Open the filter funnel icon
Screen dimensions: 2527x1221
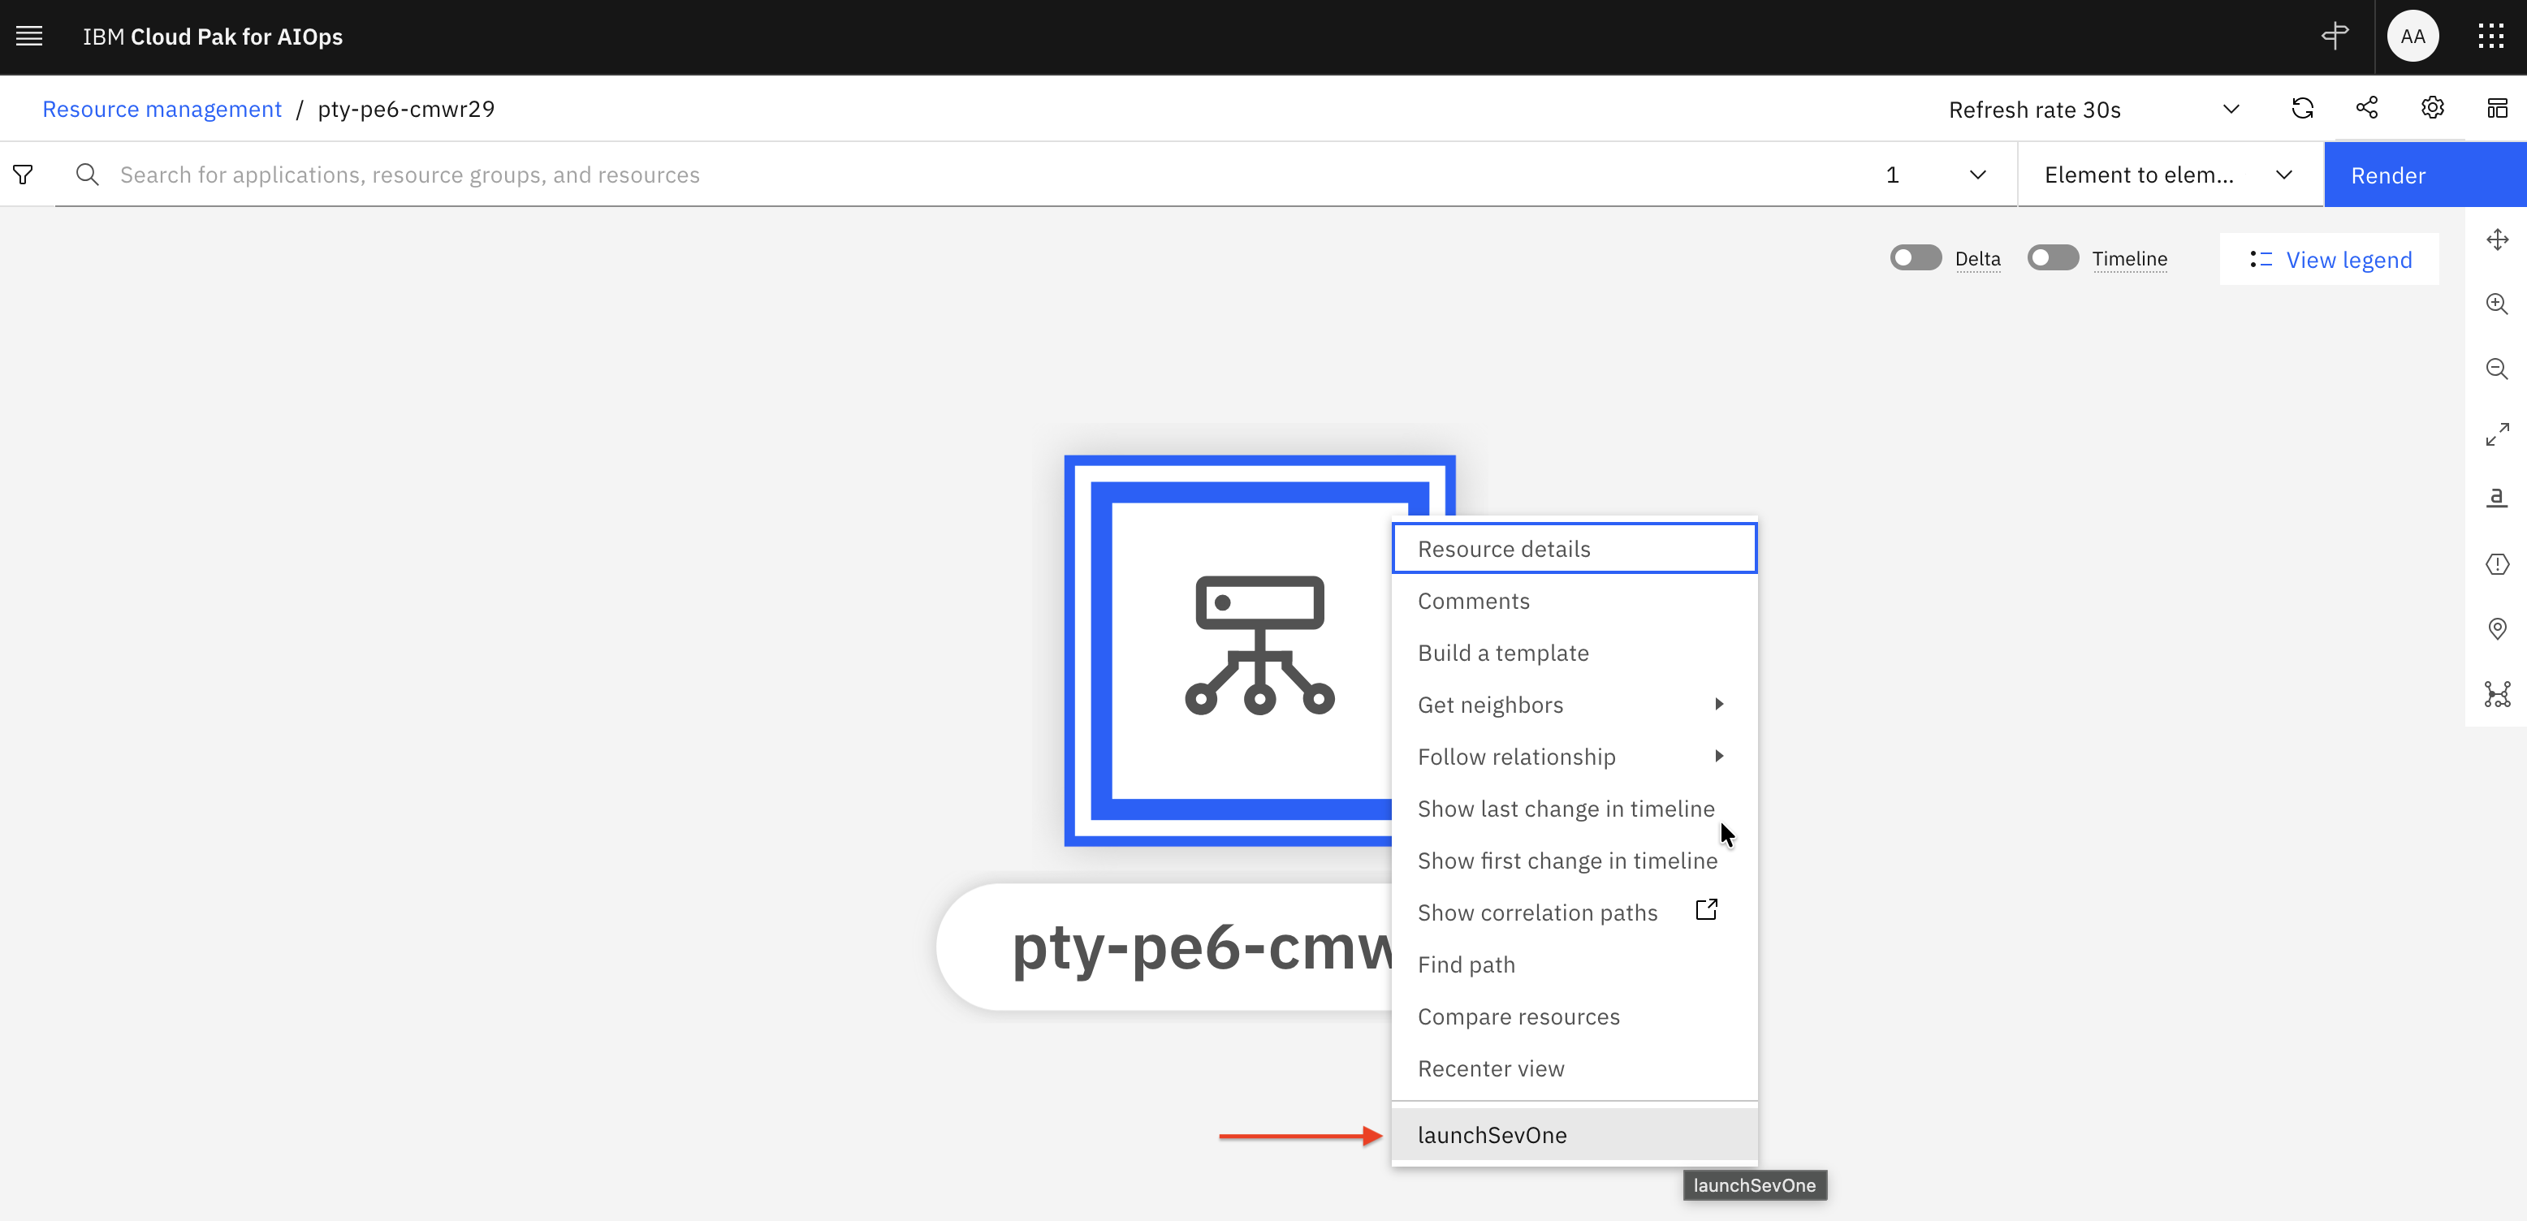pos(23,175)
